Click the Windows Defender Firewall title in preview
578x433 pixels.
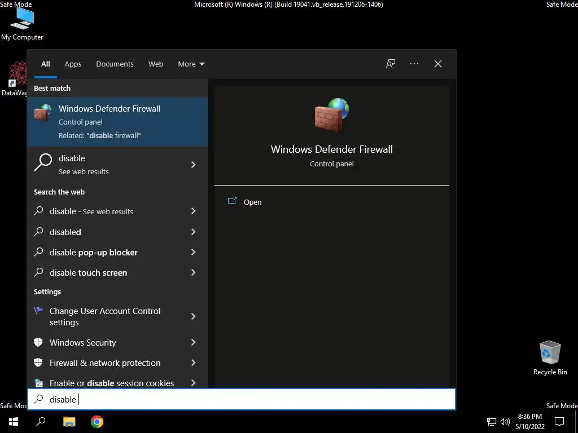(331, 149)
